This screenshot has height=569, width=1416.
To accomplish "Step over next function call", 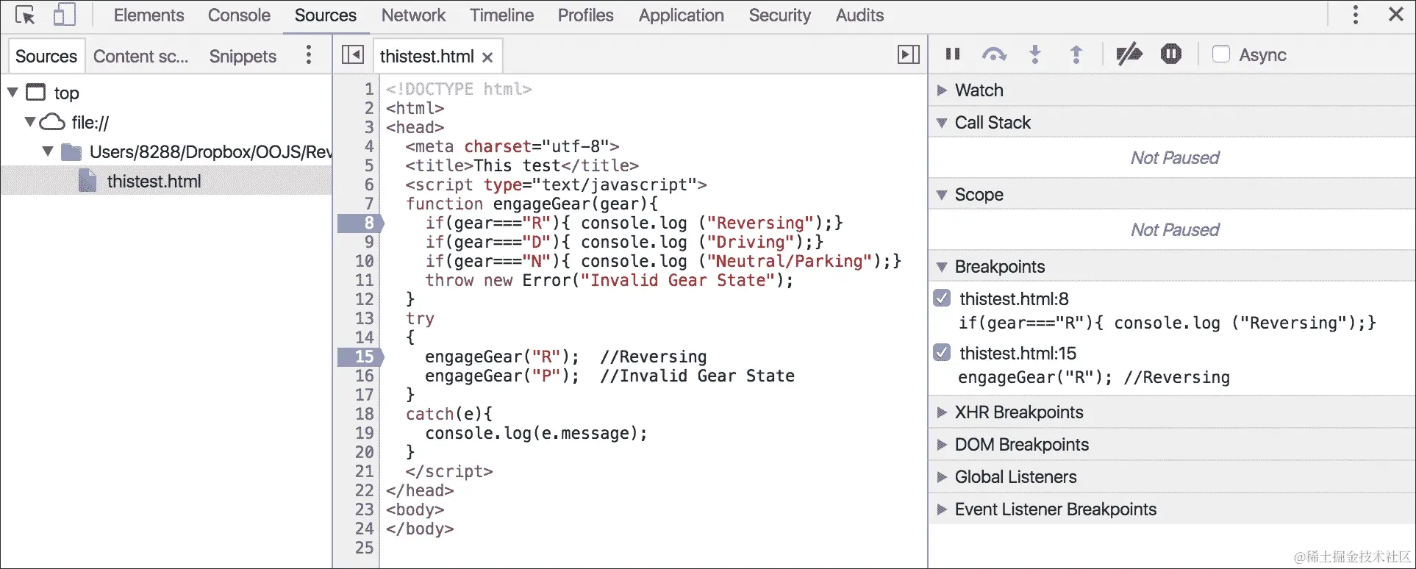I will (x=994, y=54).
